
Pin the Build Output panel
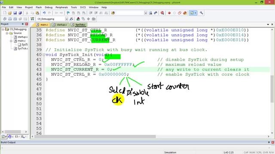point(269,142)
